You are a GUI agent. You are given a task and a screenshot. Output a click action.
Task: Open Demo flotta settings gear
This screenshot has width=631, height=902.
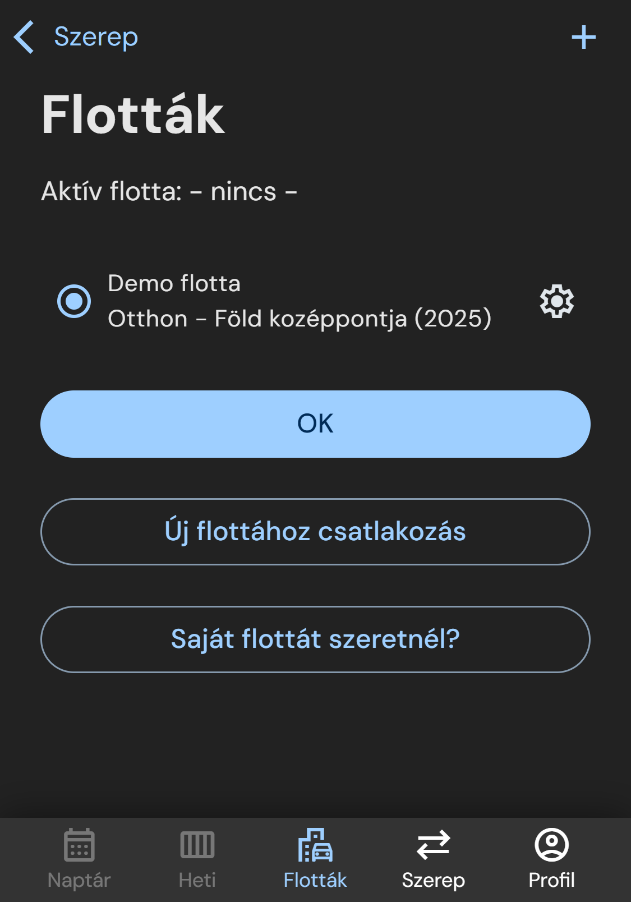pyautogui.click(x=556, y=301)
